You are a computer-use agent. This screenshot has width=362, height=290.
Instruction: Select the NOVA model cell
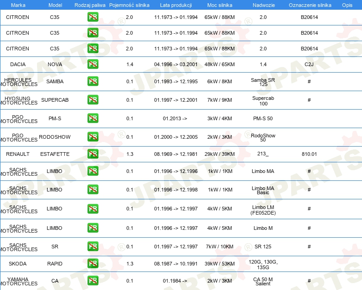(55, 64)
